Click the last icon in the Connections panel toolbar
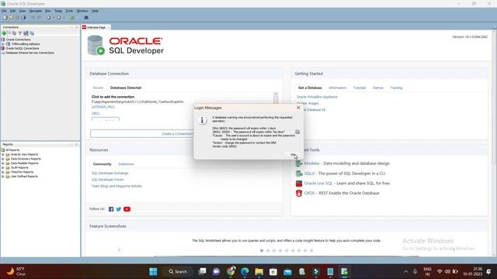This screenshot has height=279, width=497. coord(32,33)
